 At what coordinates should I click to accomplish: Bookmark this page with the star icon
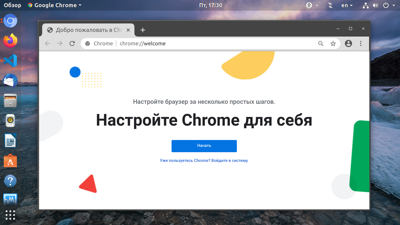(x=333, y=43)
